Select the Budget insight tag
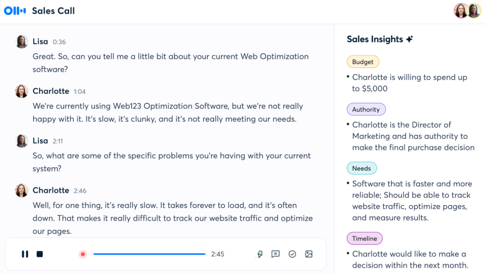This screenshot has height=274, width=484. [363, 62]
